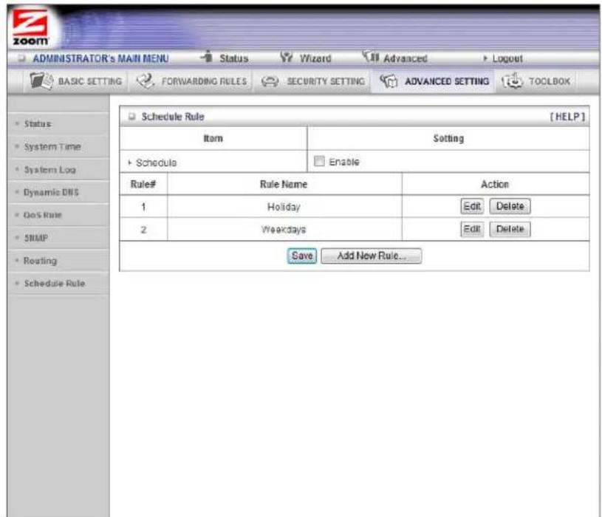Click the Item column header
The height and width of the screenshot is (517, 602).
click(213, 139)
